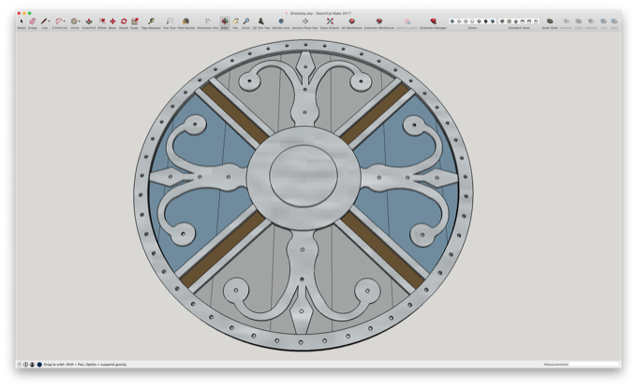Pick the Zoom magnifier tool
Screen dimensions: 637x388
point(246,22)
